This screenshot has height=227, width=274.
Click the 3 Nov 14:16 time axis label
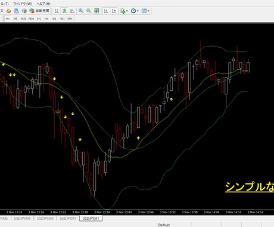tap(256, 212)
